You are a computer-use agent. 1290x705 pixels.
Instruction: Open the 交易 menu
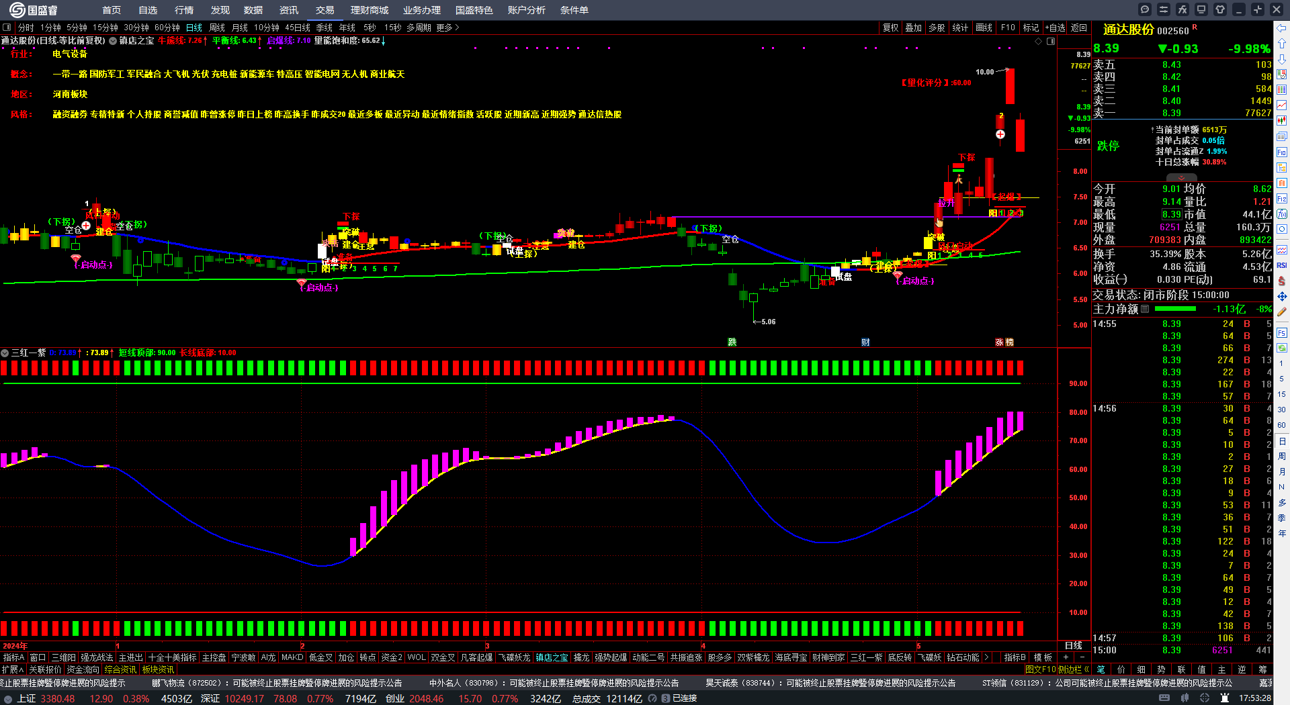(x=325, y=10)
